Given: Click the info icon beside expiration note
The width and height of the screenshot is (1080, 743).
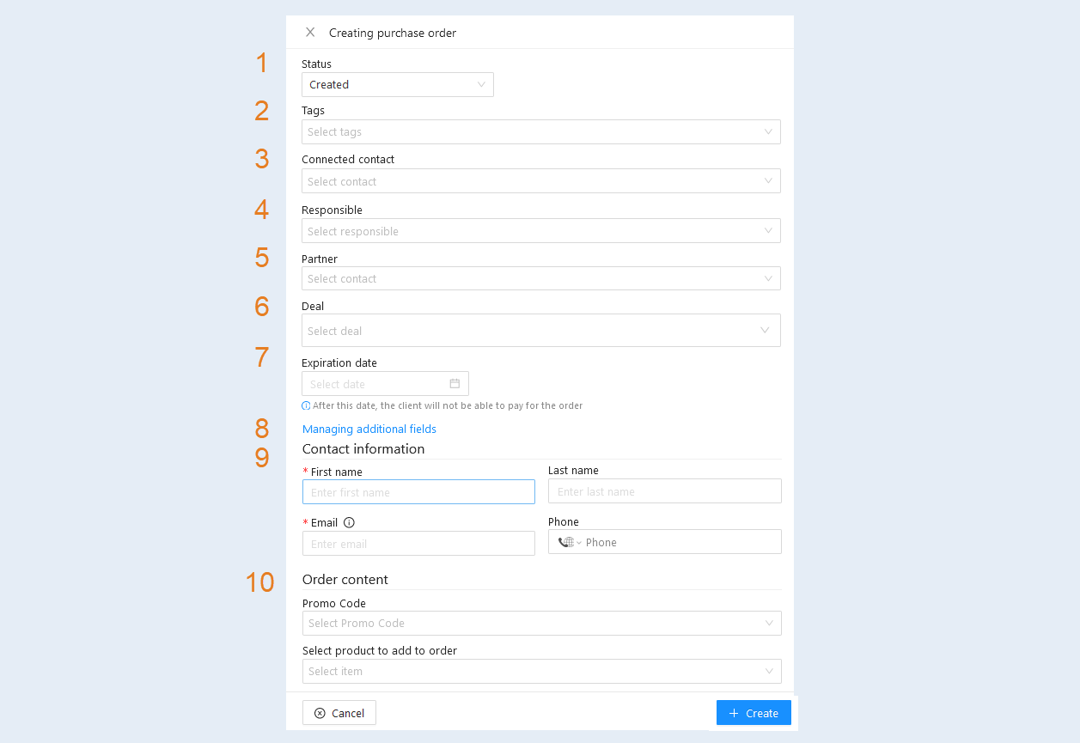Looking at the screenshot, I should pyautogui.click(x=306, y=405).
